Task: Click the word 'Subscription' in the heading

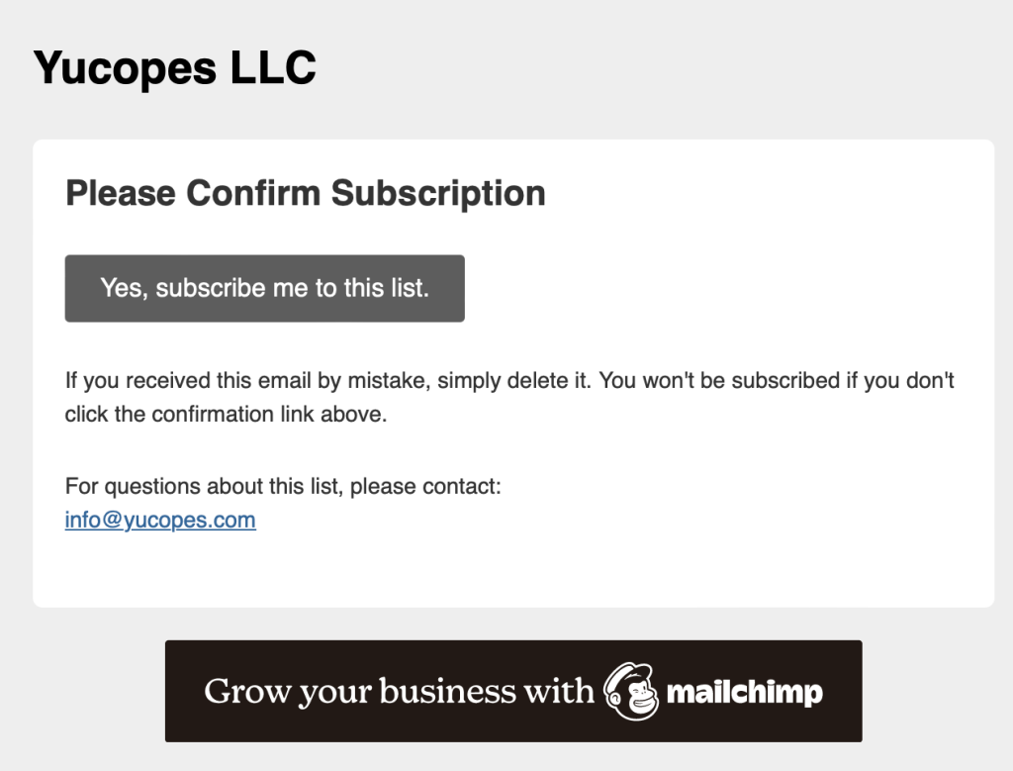Action: point(438,193)
